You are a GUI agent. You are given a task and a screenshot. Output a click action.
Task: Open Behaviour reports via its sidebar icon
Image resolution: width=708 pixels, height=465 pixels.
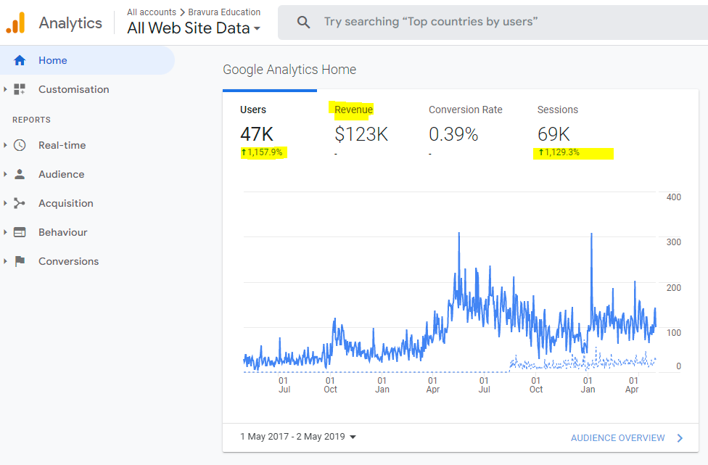point(19,232)
